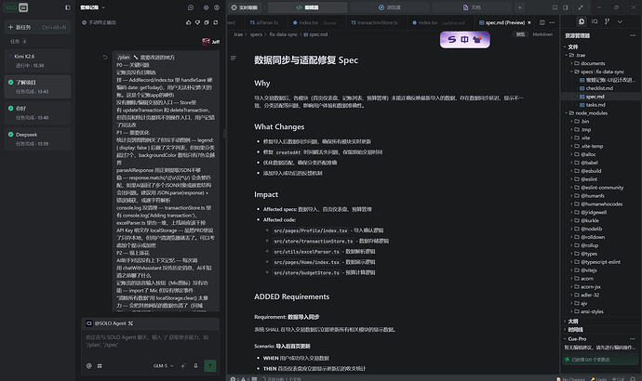Expand the right panel chevron dropdown
This screenshot has height=381, width=642.
pyautogui.click(x=620, y=21)
